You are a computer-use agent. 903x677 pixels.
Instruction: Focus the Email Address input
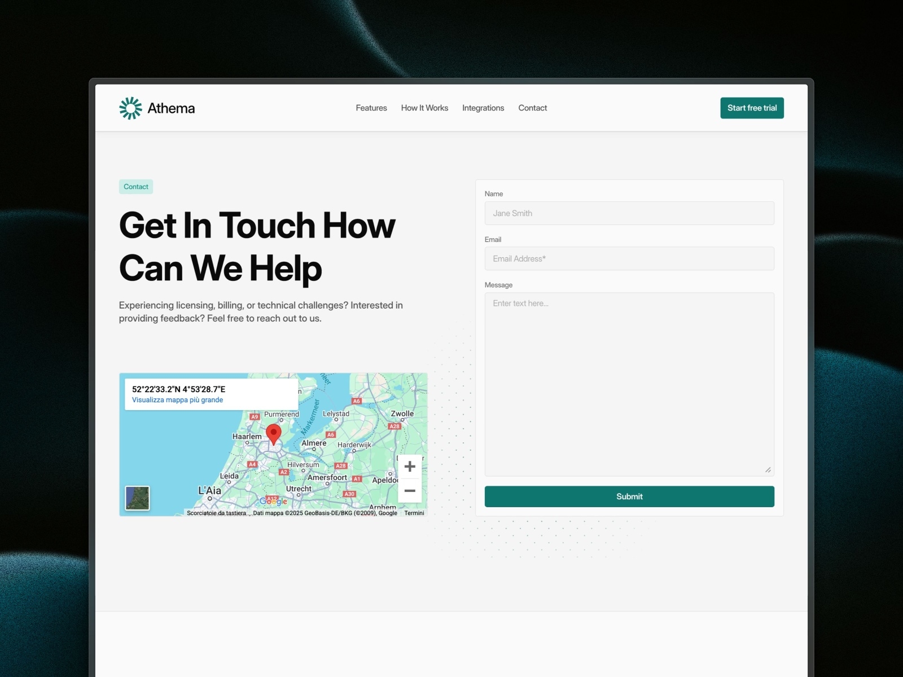[x=629, y=258]
